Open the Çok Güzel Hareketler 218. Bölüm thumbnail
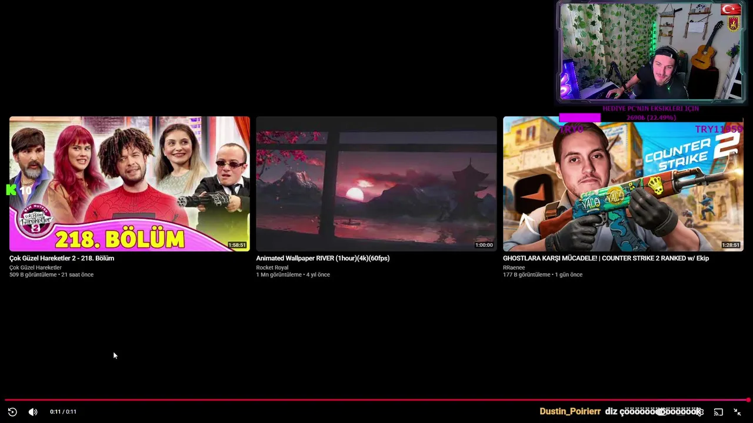 pos(129,184)
